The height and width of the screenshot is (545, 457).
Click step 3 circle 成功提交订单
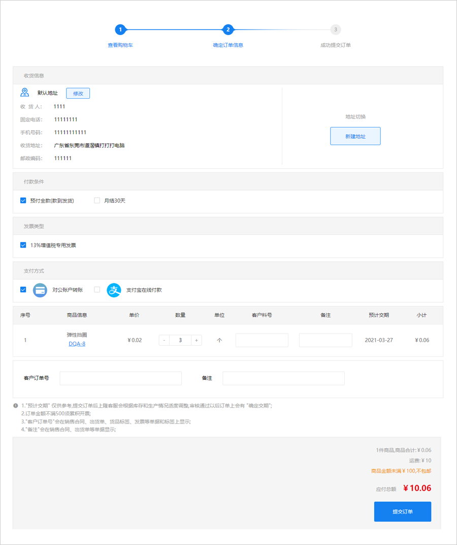tap(335, 29)
